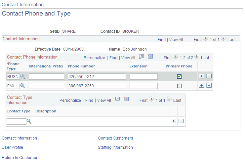Delete the Contact Type row
245x162 pixels.
coord(181,121)
